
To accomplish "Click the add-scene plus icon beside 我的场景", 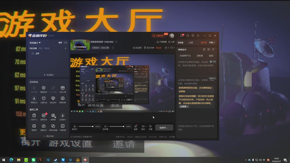I will [x=66, y=48].
